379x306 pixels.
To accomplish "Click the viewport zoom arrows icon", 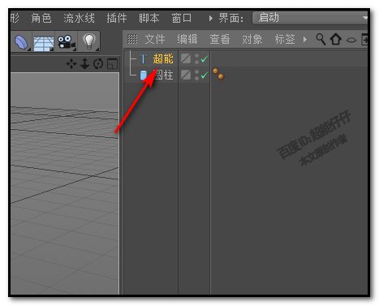I will coord(84,64).
